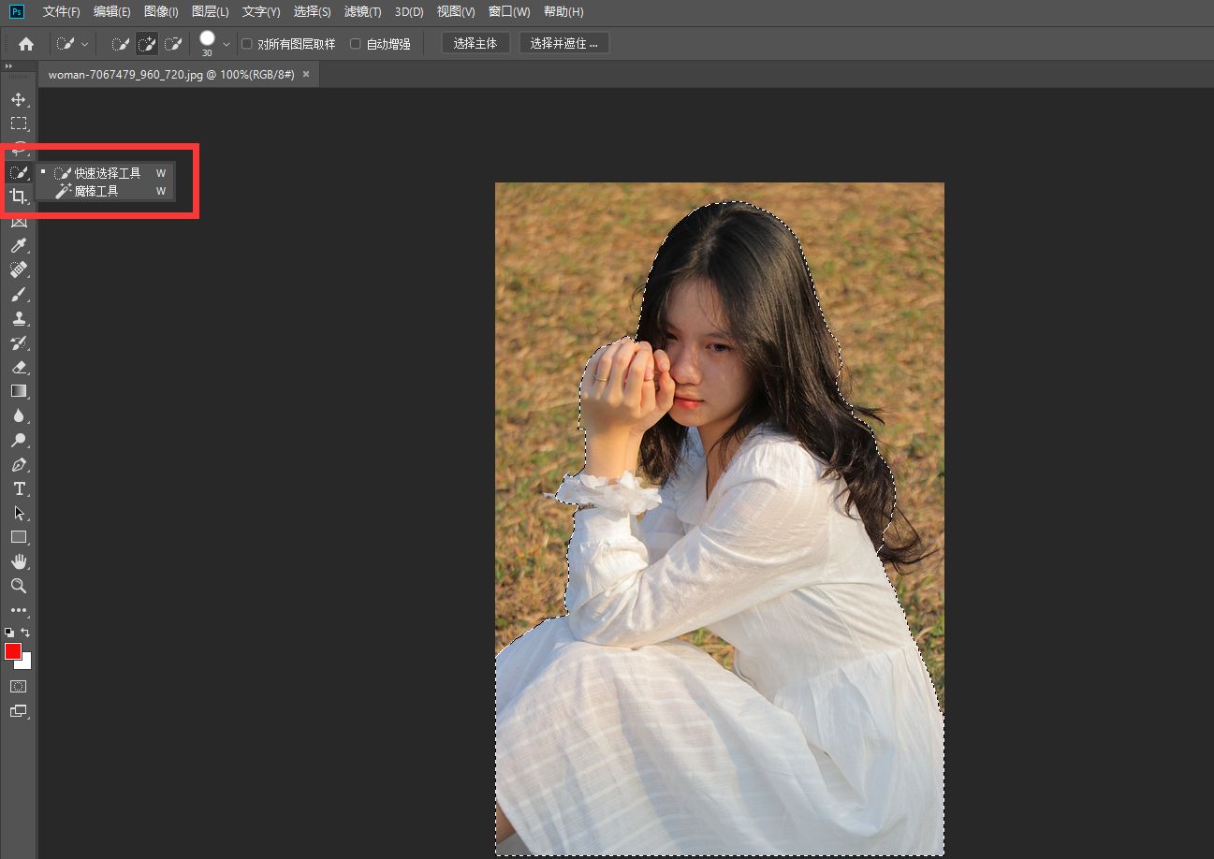Click the Clone Stamp tool

click(18, 318)
